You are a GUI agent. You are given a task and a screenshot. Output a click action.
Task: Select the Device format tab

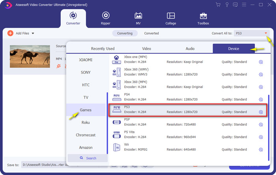234,48
